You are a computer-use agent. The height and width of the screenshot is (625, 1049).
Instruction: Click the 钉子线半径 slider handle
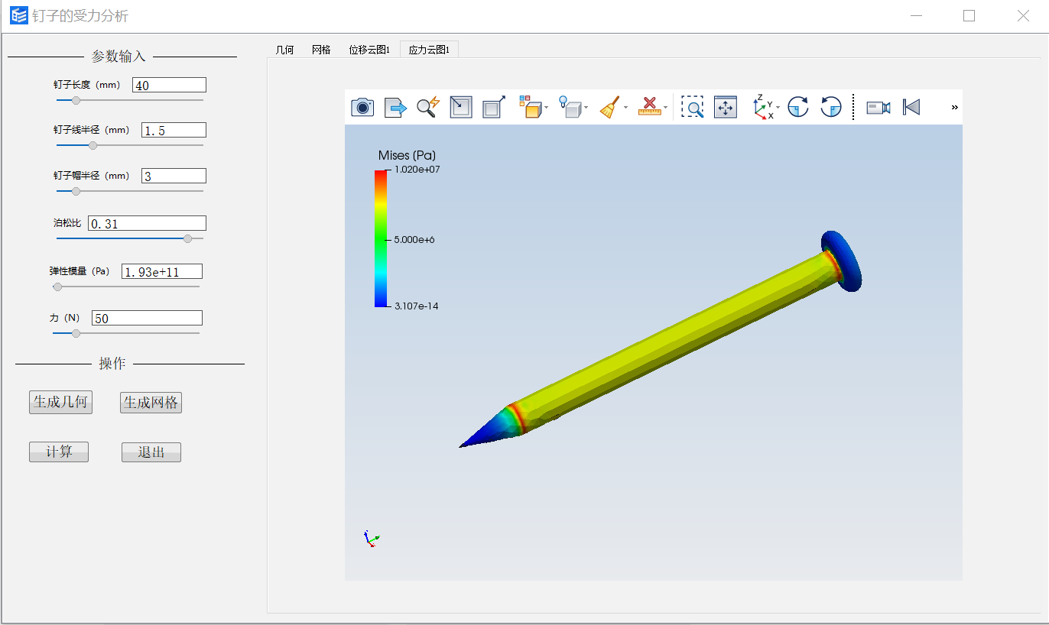click(93, 145)
